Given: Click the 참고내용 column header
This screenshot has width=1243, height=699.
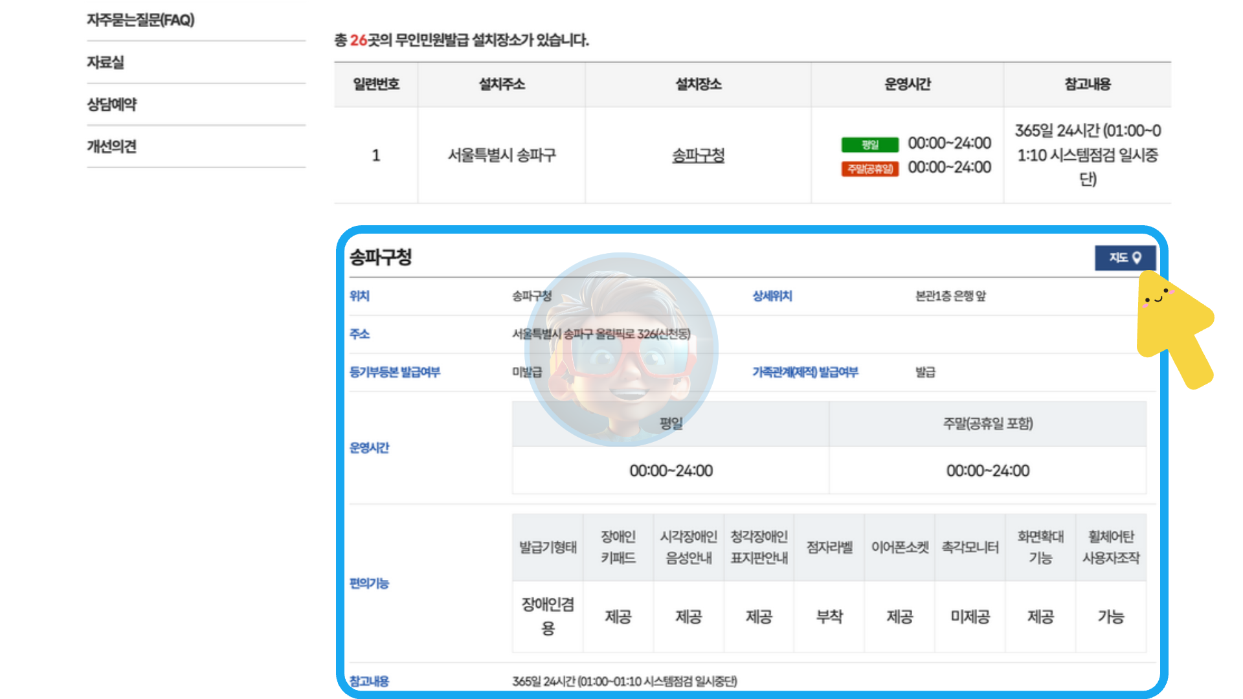Looking at the screenshot, I should (x=1087, y=84).
